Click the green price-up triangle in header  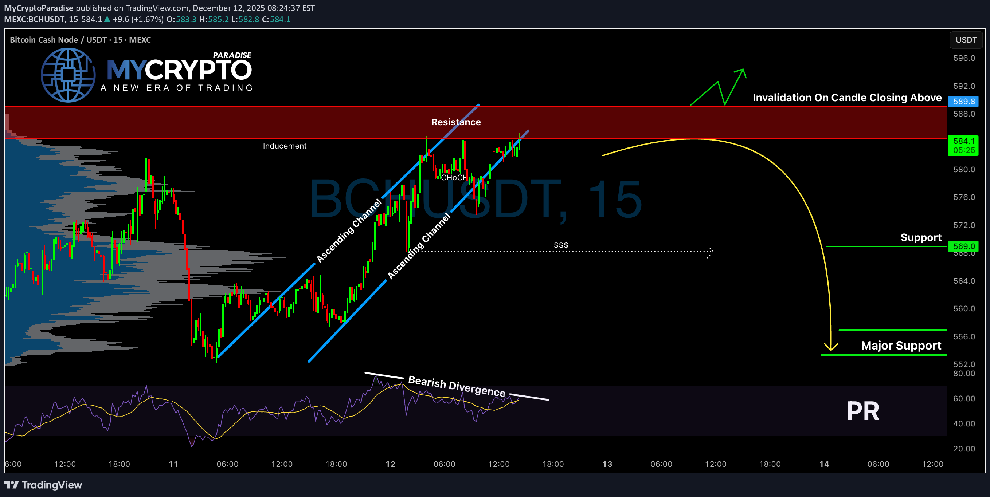pos(107,19)
